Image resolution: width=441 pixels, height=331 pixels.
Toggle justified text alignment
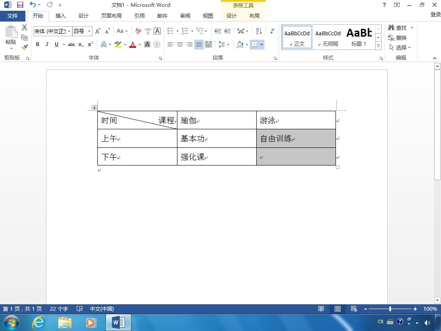point(199,44)
